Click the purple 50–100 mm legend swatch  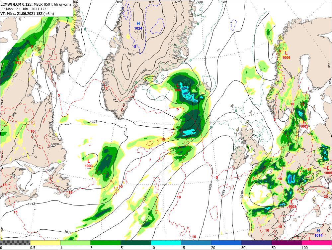pos(287,243)
